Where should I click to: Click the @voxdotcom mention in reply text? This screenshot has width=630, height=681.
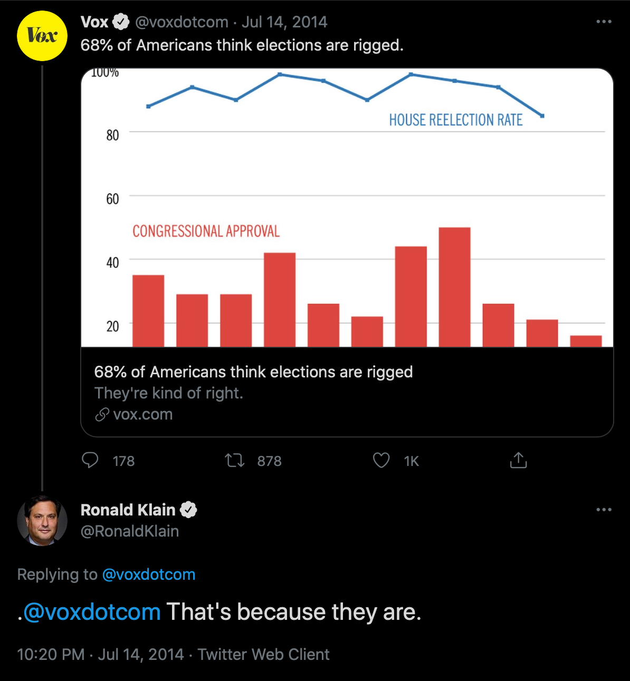92,612
